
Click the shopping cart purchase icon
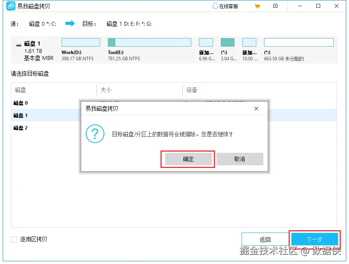coord(257,6)
